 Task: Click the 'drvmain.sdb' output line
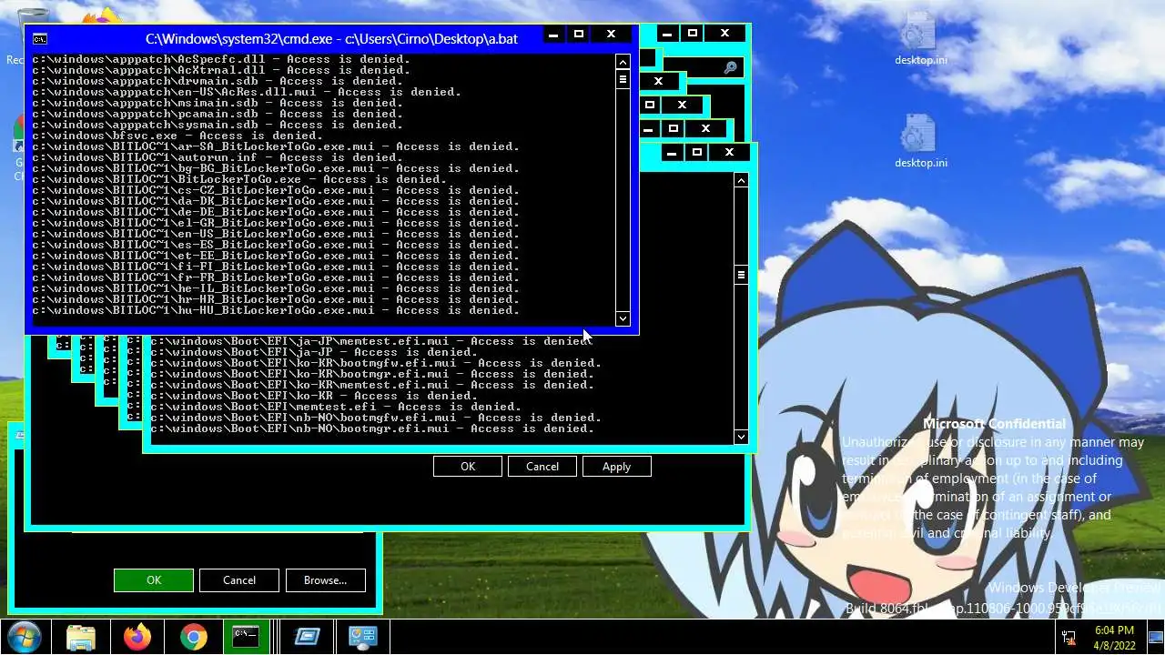[x=218, y=81]
